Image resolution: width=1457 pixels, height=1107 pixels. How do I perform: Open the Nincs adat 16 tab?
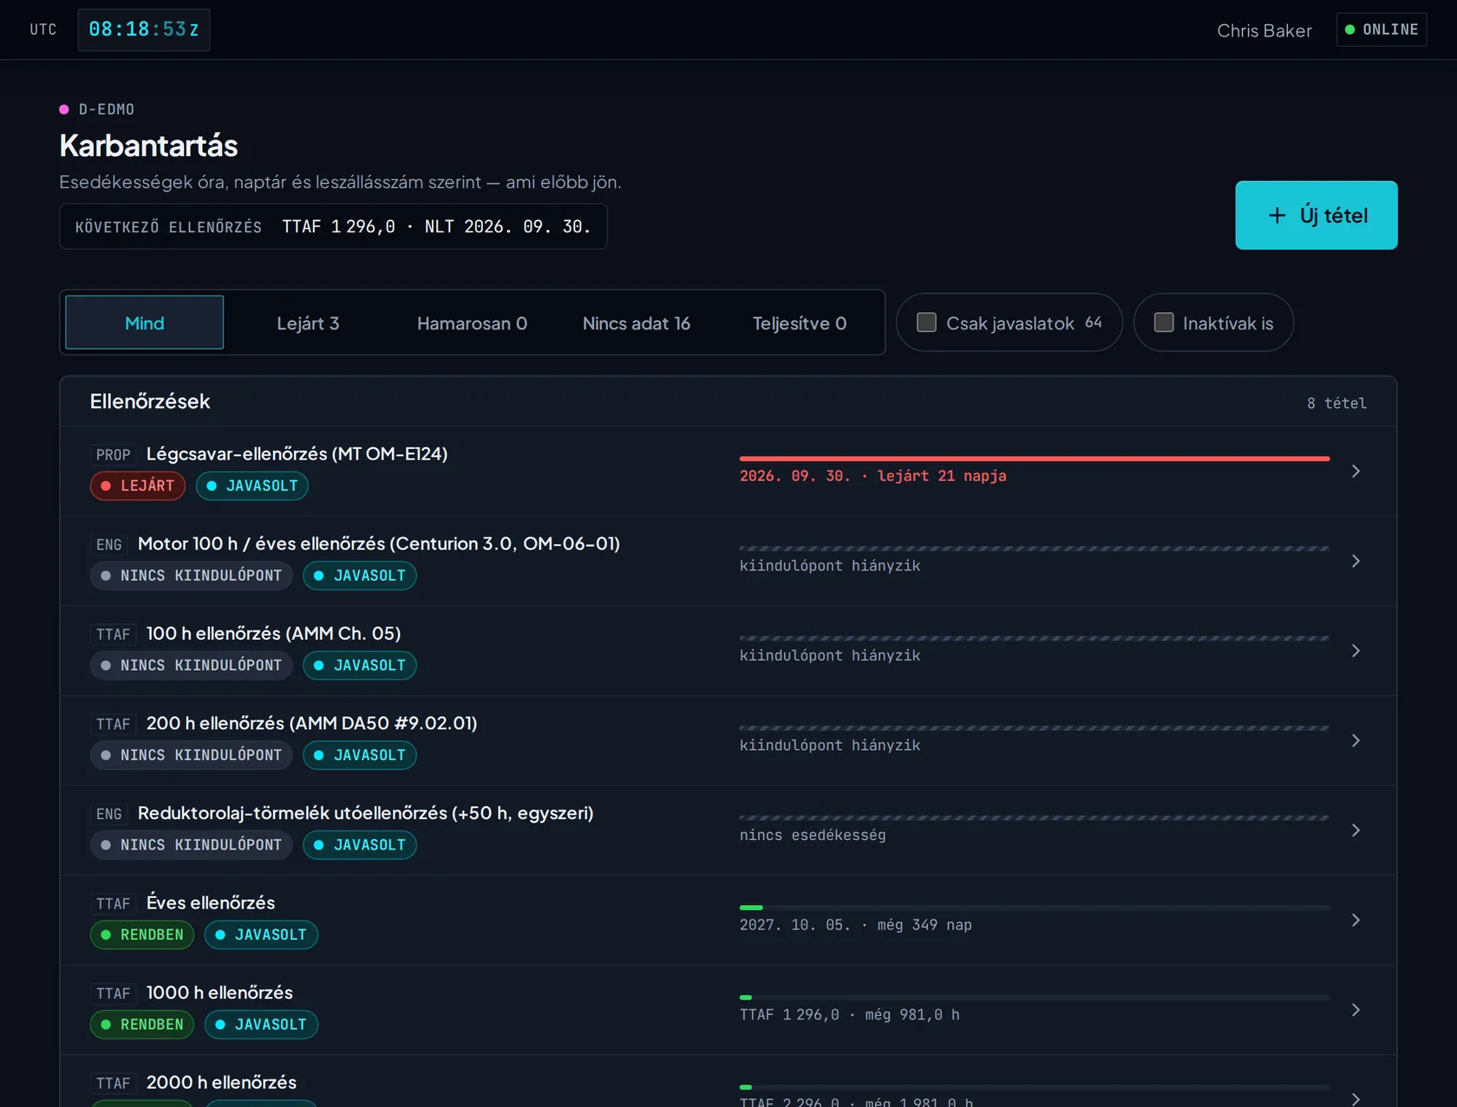point(636,322)
